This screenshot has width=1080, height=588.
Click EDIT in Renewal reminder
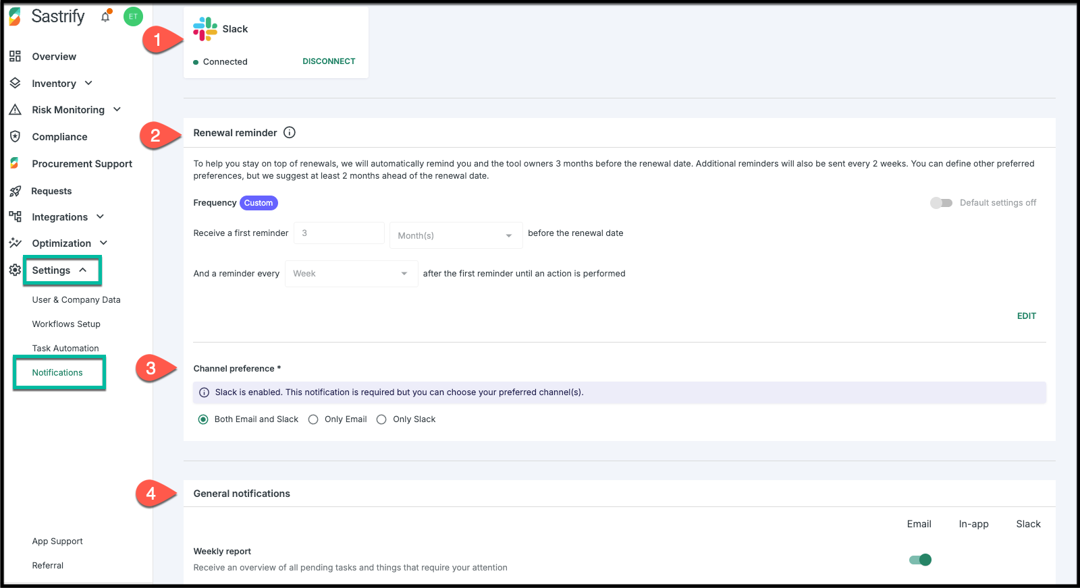1027,316
